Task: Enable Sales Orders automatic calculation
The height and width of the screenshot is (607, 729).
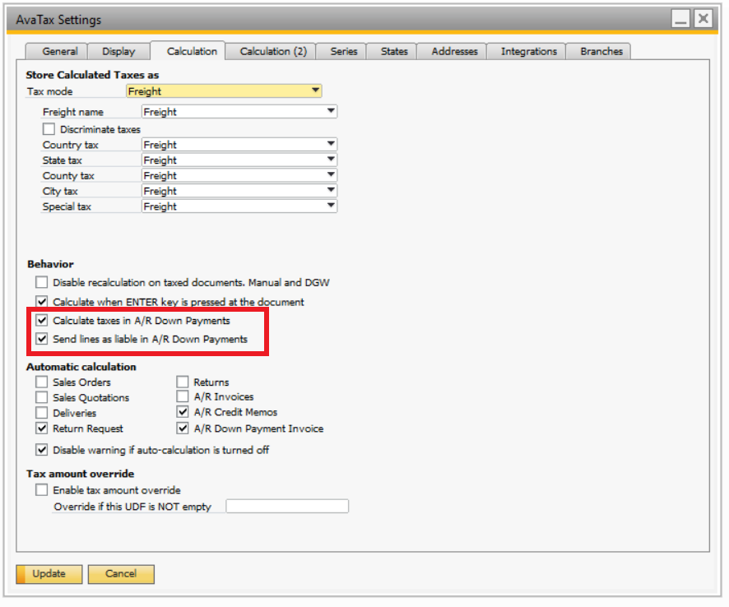Action: [42, 382]
